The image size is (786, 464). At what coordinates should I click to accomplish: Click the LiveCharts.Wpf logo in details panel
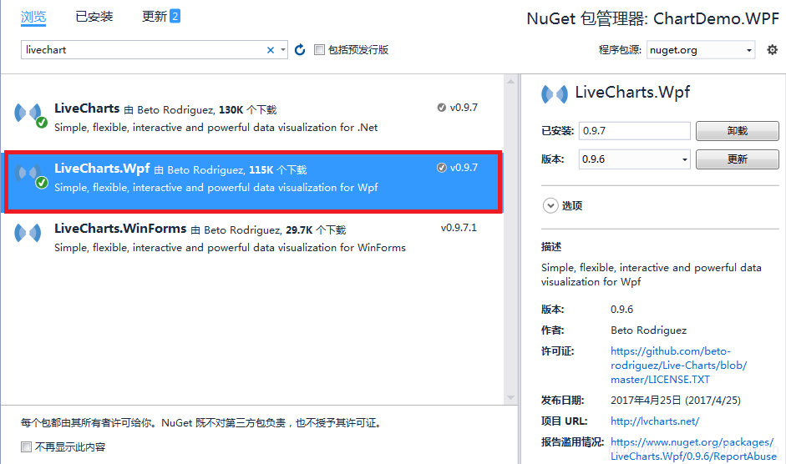(555, 93)
